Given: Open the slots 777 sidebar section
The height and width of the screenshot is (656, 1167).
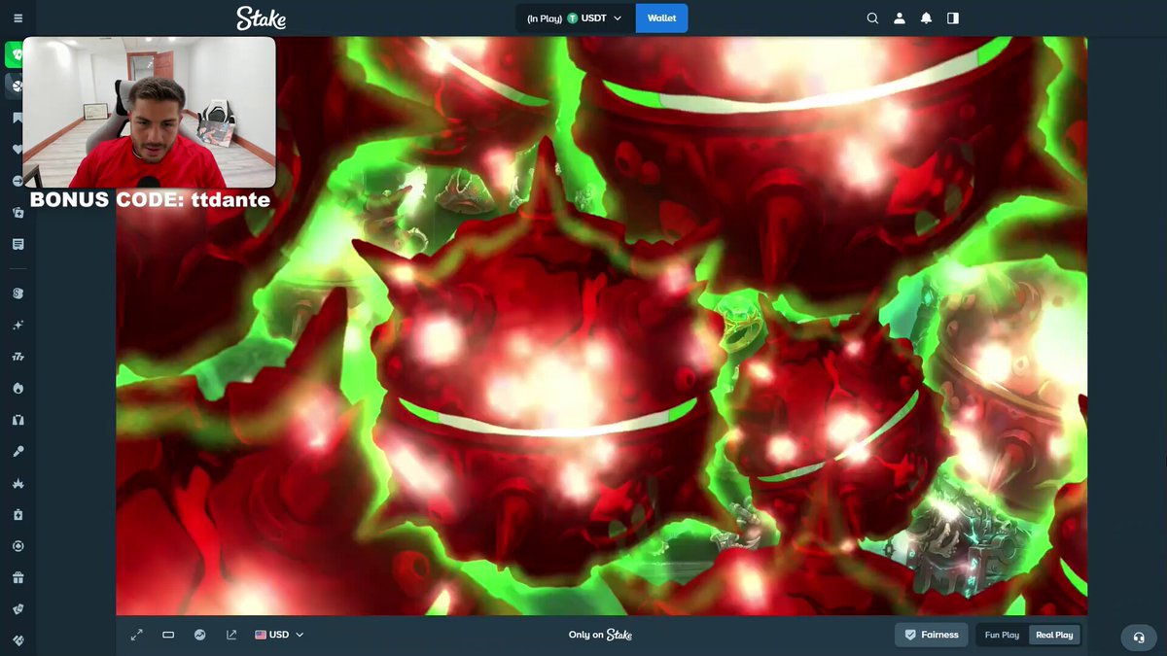Looking at the screenshot, I should pos(18,357).
